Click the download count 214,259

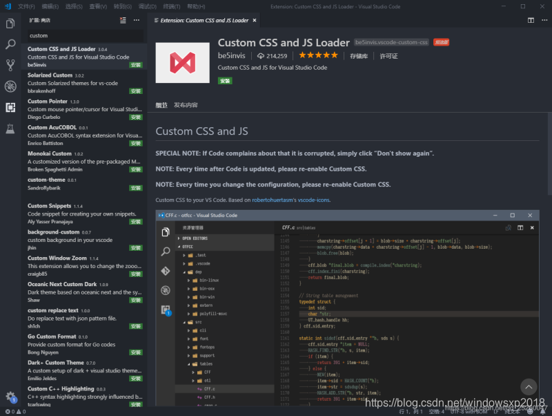point(272,56)
